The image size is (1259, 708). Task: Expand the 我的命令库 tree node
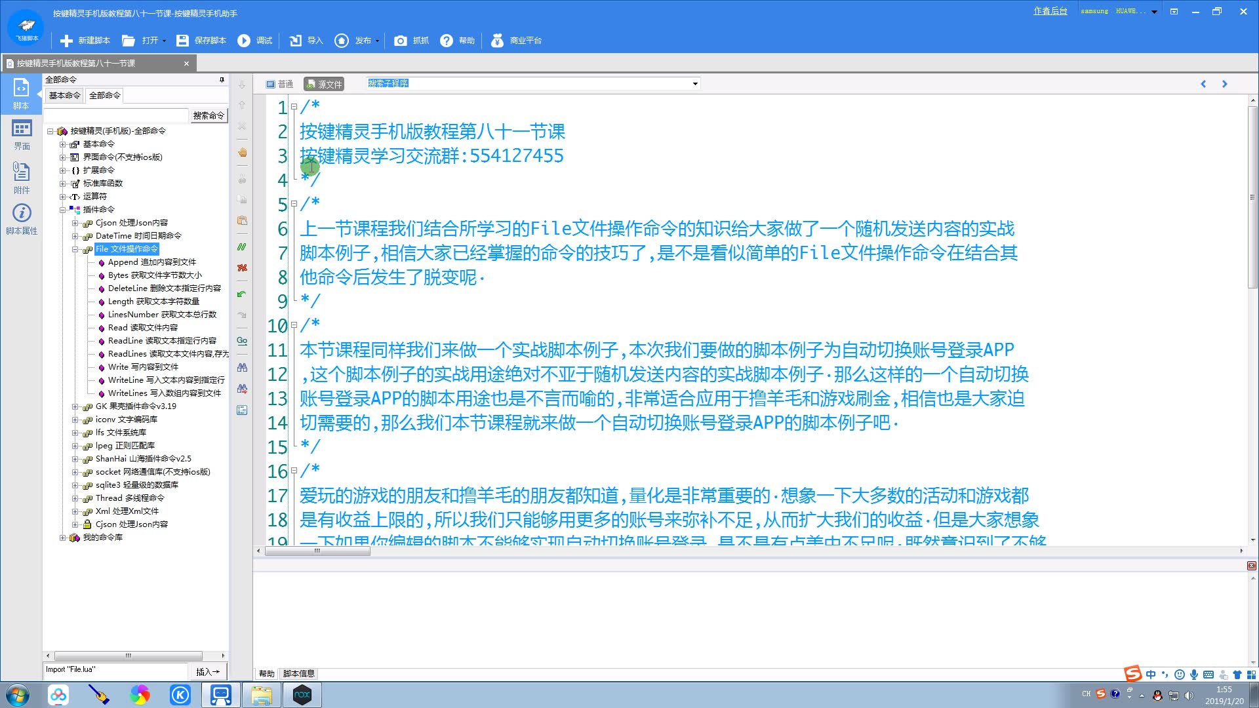click(x=63, y=538)
